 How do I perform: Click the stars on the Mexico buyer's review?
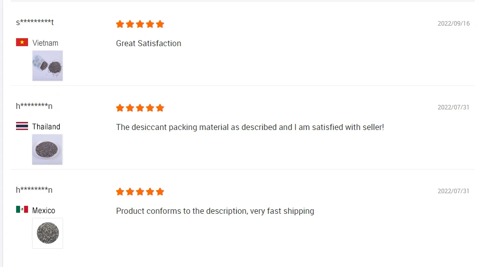(140, 192)
